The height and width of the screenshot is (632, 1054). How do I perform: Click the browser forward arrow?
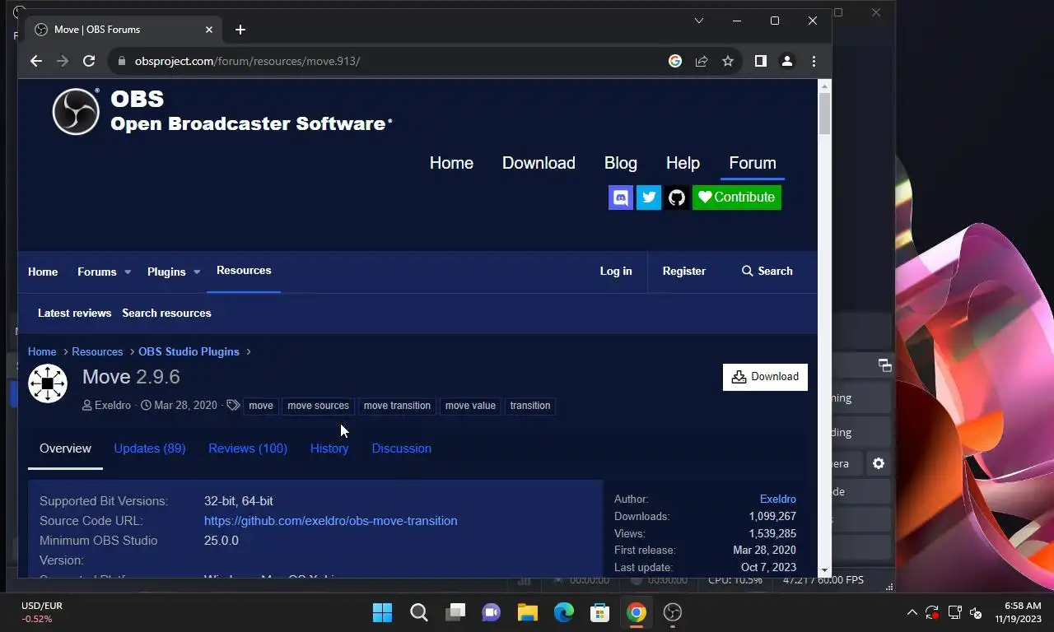[62, 61]
